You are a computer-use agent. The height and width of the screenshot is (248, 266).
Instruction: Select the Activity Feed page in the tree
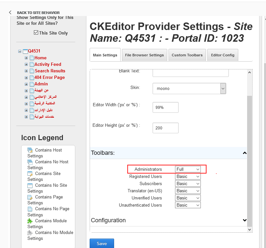point(48,65)
